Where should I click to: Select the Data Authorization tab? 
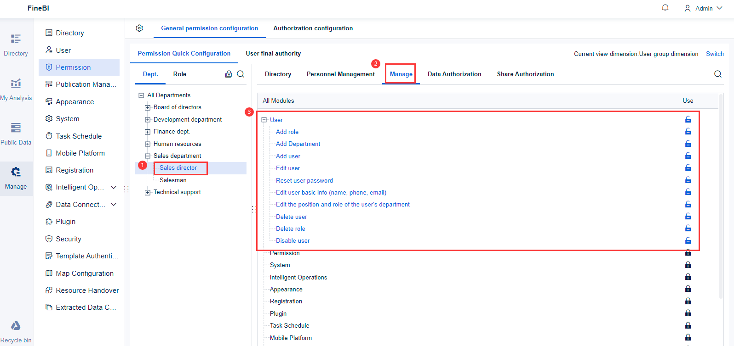[454, 74]
